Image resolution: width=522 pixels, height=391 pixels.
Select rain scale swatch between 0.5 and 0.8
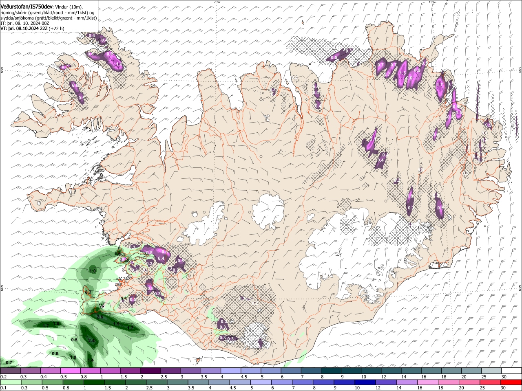[x=53, y=382]
